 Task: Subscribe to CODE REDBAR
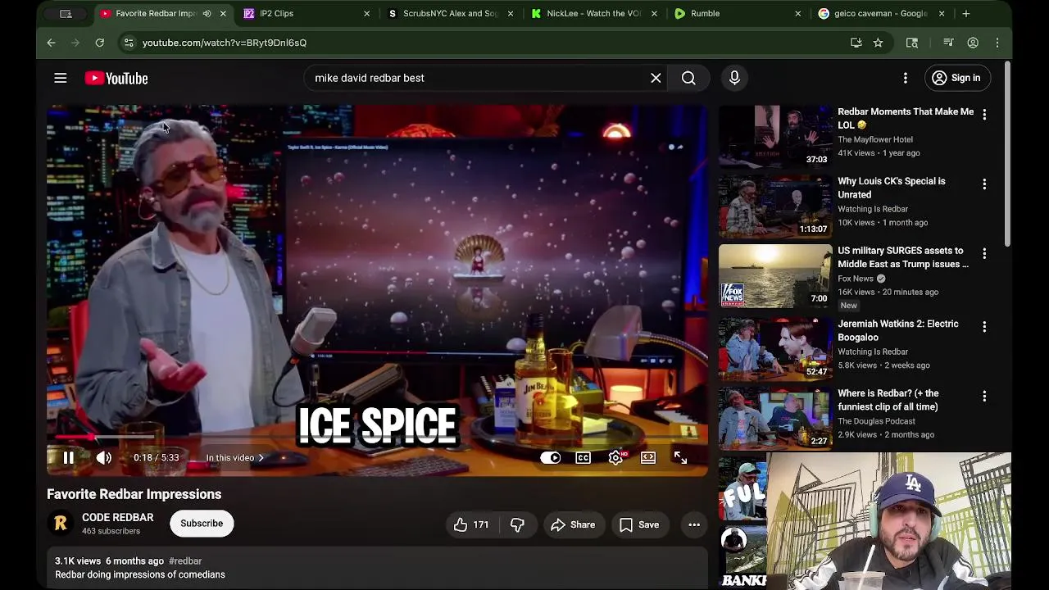click(x=202, y=524)
